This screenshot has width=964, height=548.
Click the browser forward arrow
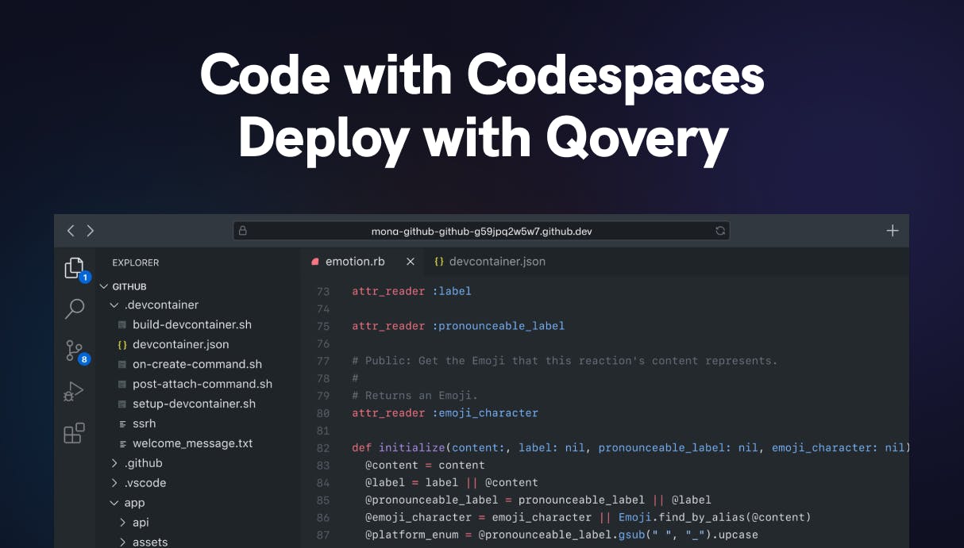pyautogui.click(x=91, y=230)
